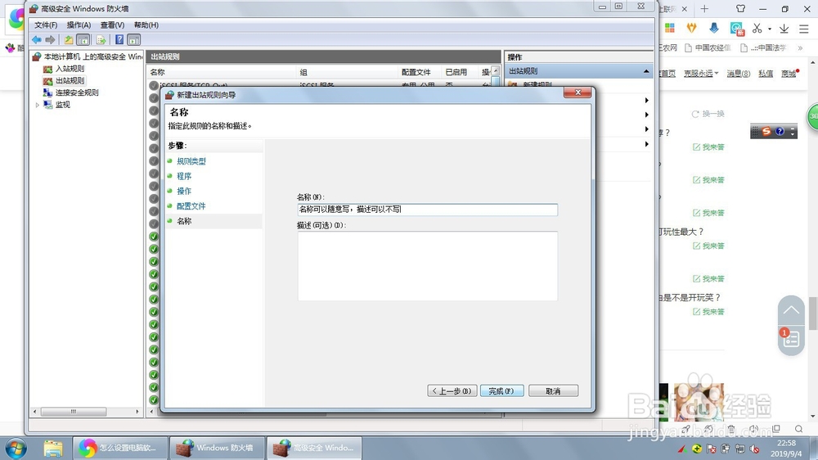Open the browser hamburger menu
The image size is (818, 460).
tap(803, 29)
